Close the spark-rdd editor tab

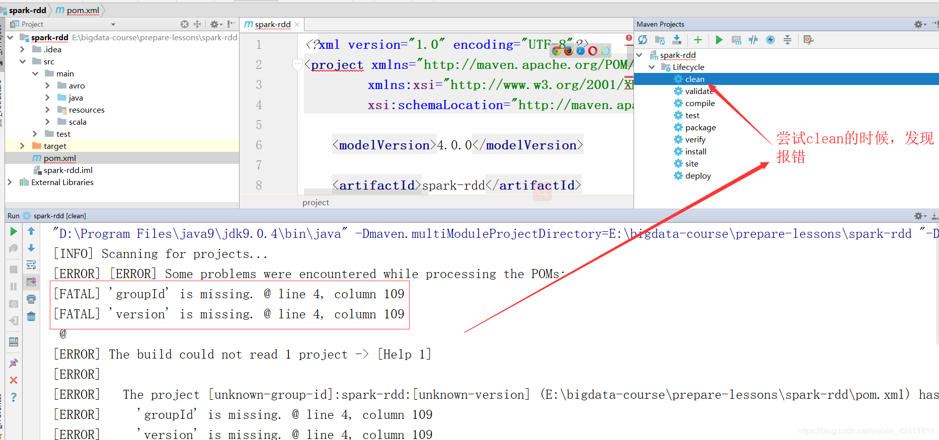point(297,24)
